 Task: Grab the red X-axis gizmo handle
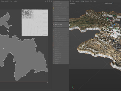115,33
